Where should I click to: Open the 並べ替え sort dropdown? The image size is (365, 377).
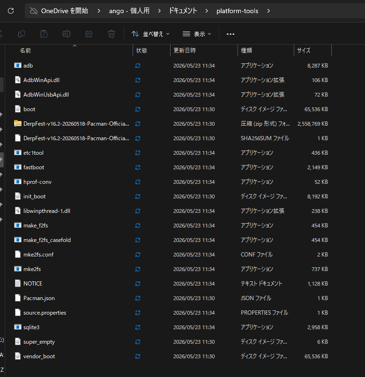point(150,34)
